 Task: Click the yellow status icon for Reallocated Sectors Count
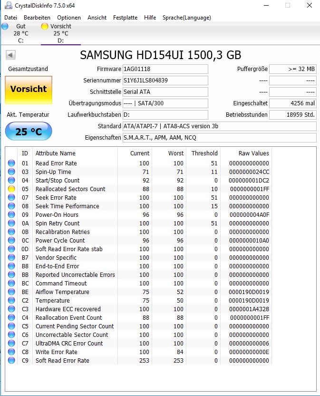click(11, 189)
